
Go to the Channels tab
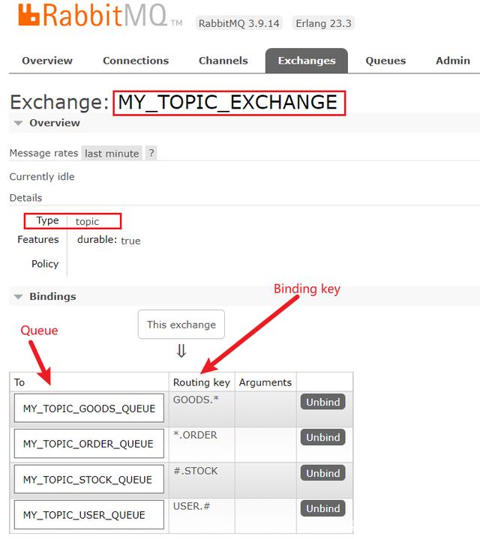223,61
